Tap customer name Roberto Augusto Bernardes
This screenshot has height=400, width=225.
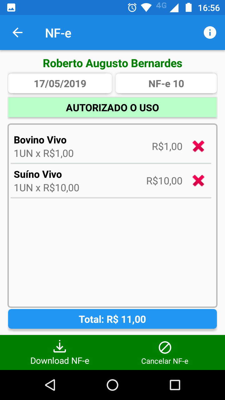(112, 63)
